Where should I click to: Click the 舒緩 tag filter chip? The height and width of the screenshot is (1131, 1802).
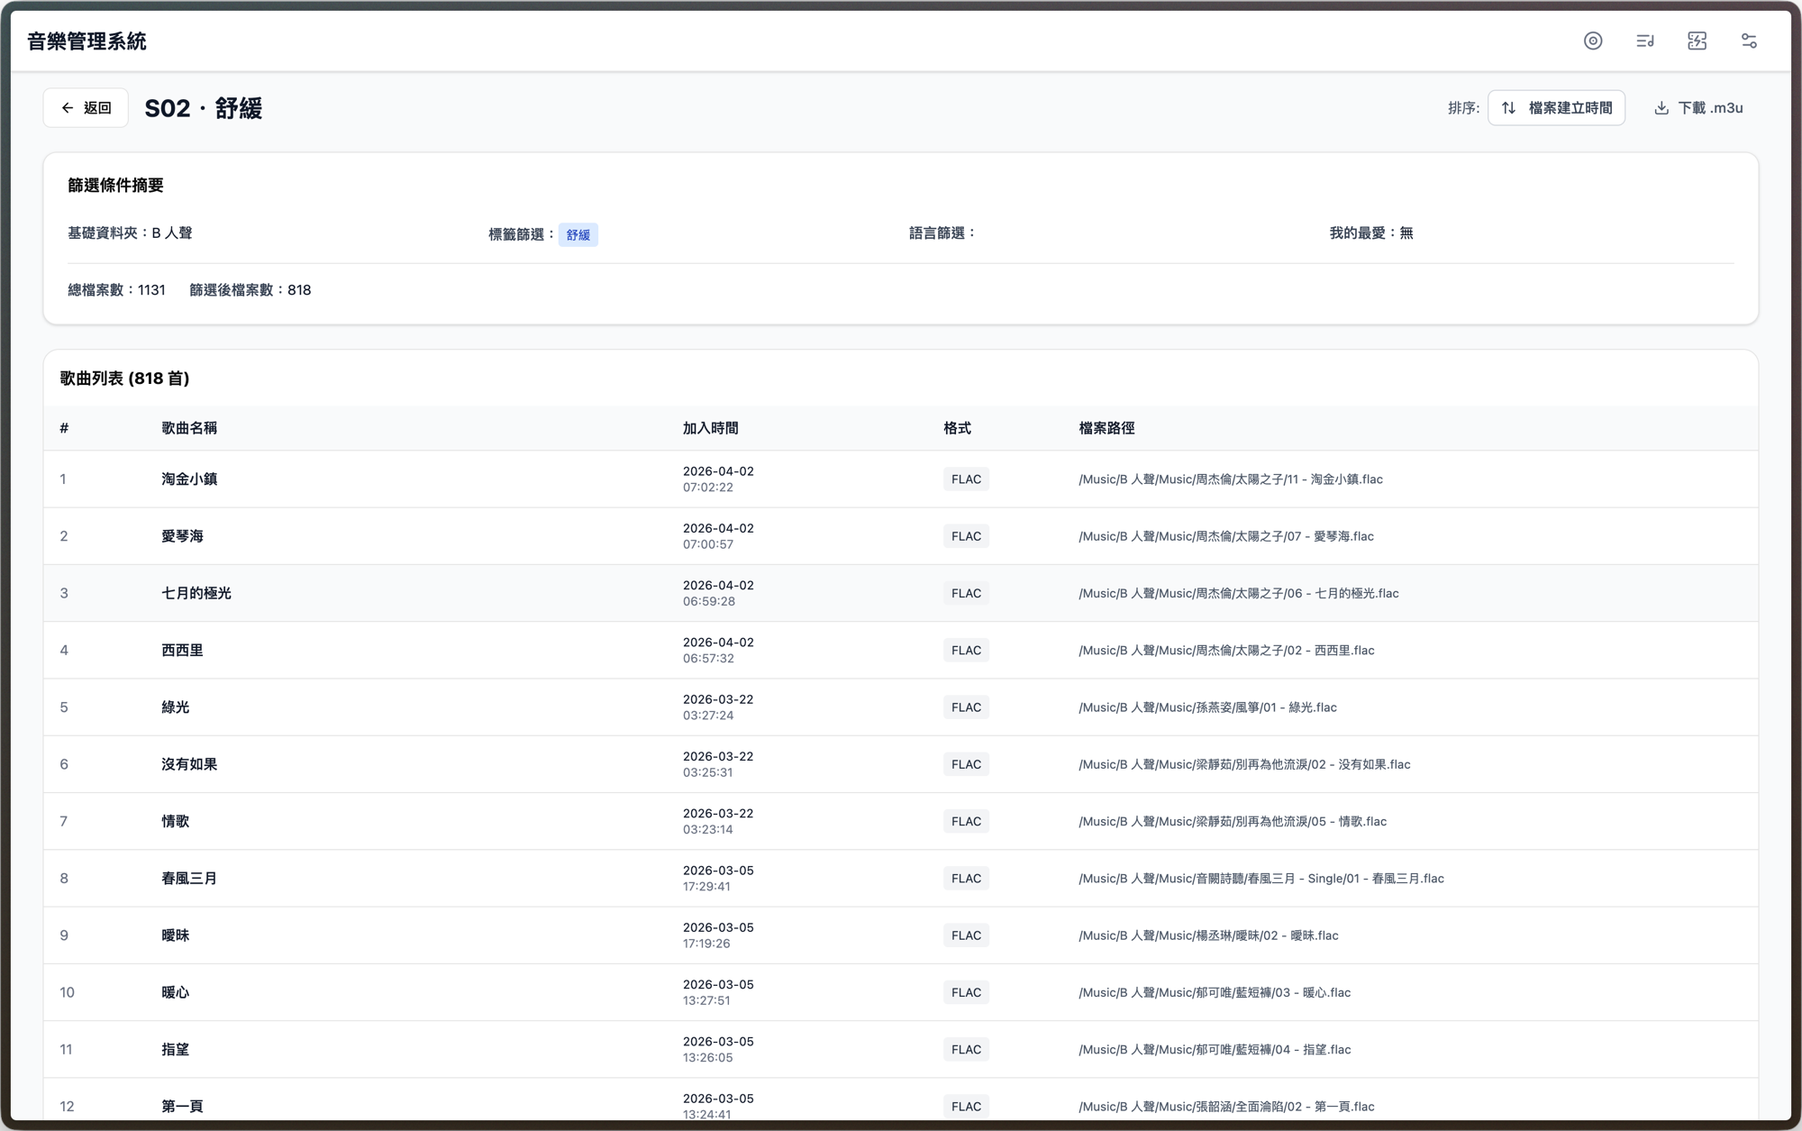(x=578, y=235)
